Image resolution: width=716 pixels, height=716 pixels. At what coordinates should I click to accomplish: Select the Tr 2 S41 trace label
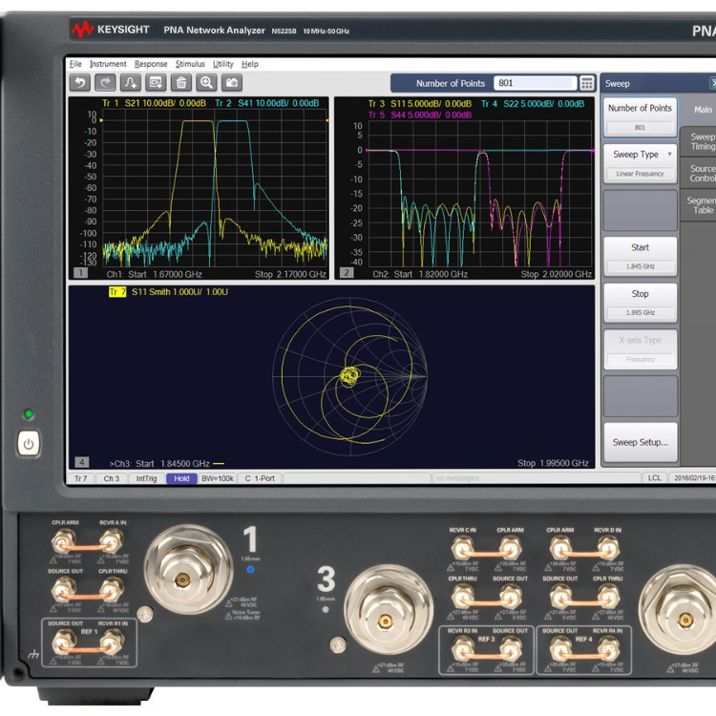point(266,103)
